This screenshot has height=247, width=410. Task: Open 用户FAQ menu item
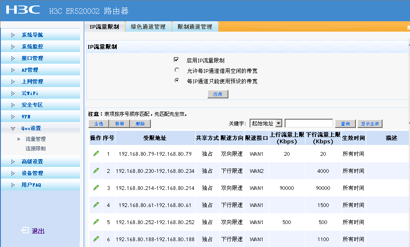[31, 185]
